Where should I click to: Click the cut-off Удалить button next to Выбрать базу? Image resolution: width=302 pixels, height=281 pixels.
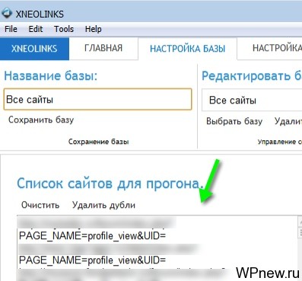(x=288, y=121)
